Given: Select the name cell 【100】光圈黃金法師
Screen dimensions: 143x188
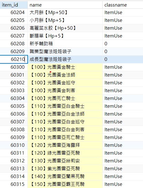Looking at the screenshot, I should click(65, 75).
